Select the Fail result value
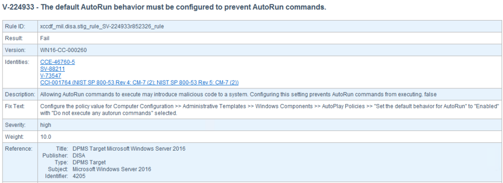Image resolution: width=503 pixels, height=183 pixels. click(45, 38)
